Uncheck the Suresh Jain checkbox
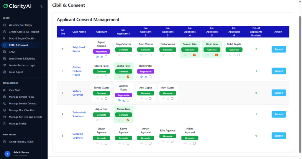The image size is (302, 159). (x=194, y=55)
